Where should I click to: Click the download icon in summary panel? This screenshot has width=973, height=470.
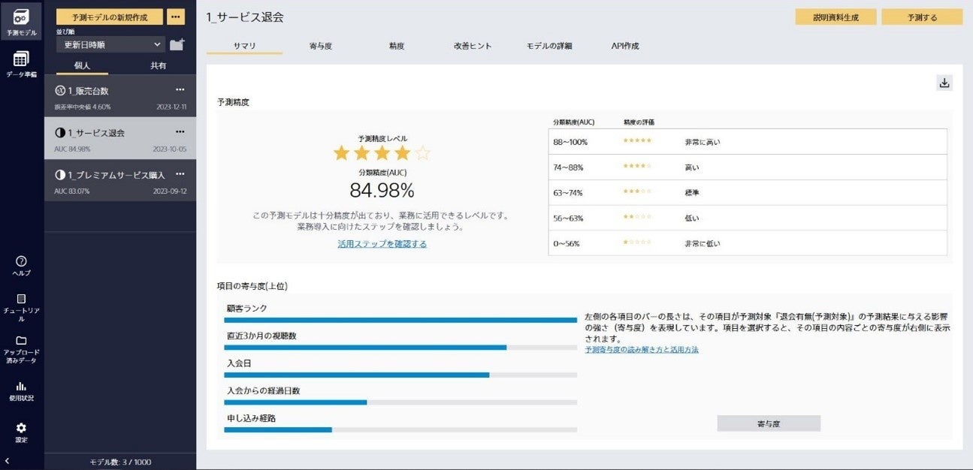944,83
